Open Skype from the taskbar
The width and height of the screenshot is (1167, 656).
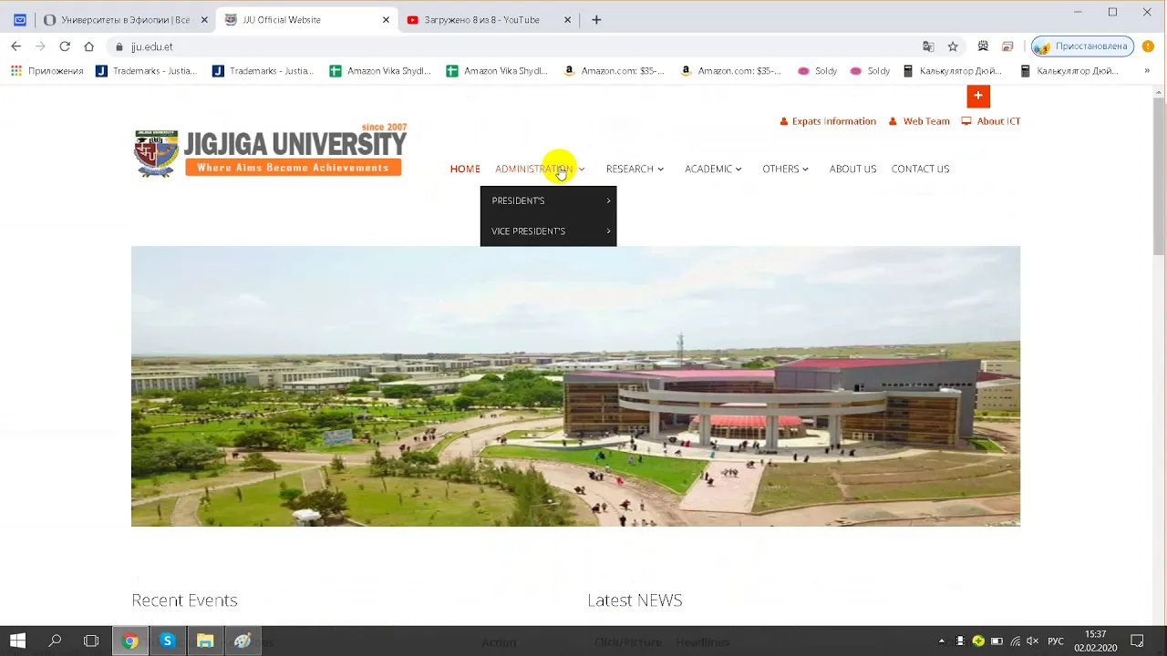click(x=167, y=641)
